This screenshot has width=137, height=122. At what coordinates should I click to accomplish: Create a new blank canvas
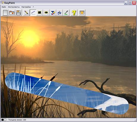[5, 13]
